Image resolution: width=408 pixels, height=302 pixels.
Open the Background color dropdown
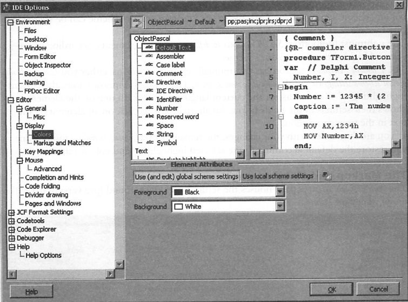(279, 206)
